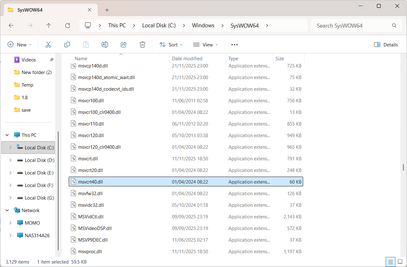407x267 pixels.
Task: Go to Local Disk (C:) via breadcrumb
Action: (159, 25)
